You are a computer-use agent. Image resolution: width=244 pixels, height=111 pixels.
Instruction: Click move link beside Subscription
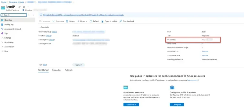[52, 40]
